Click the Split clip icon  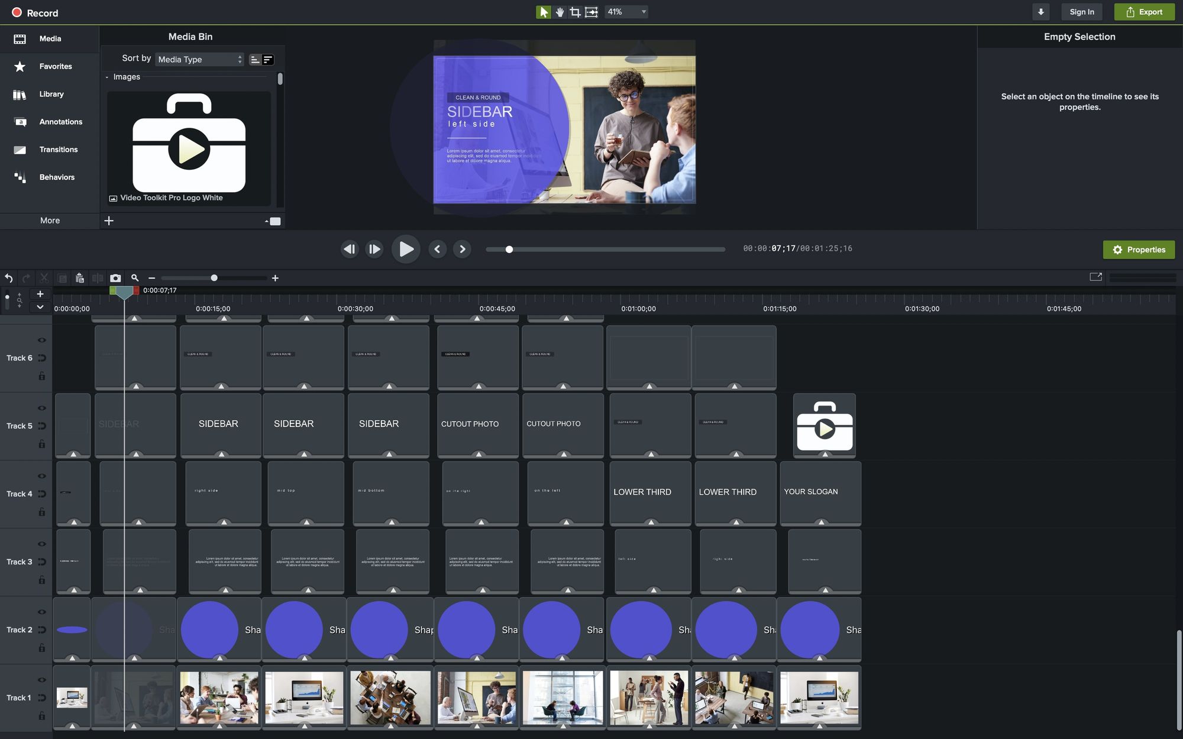tap(98, 278)
